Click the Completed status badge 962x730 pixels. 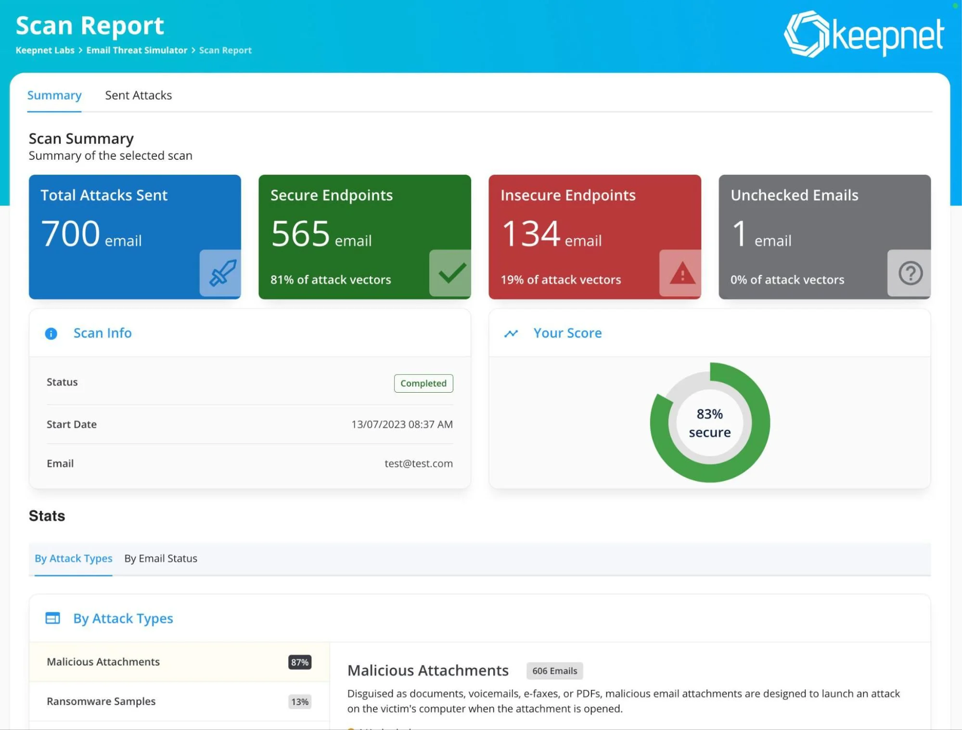coord(423,383)
